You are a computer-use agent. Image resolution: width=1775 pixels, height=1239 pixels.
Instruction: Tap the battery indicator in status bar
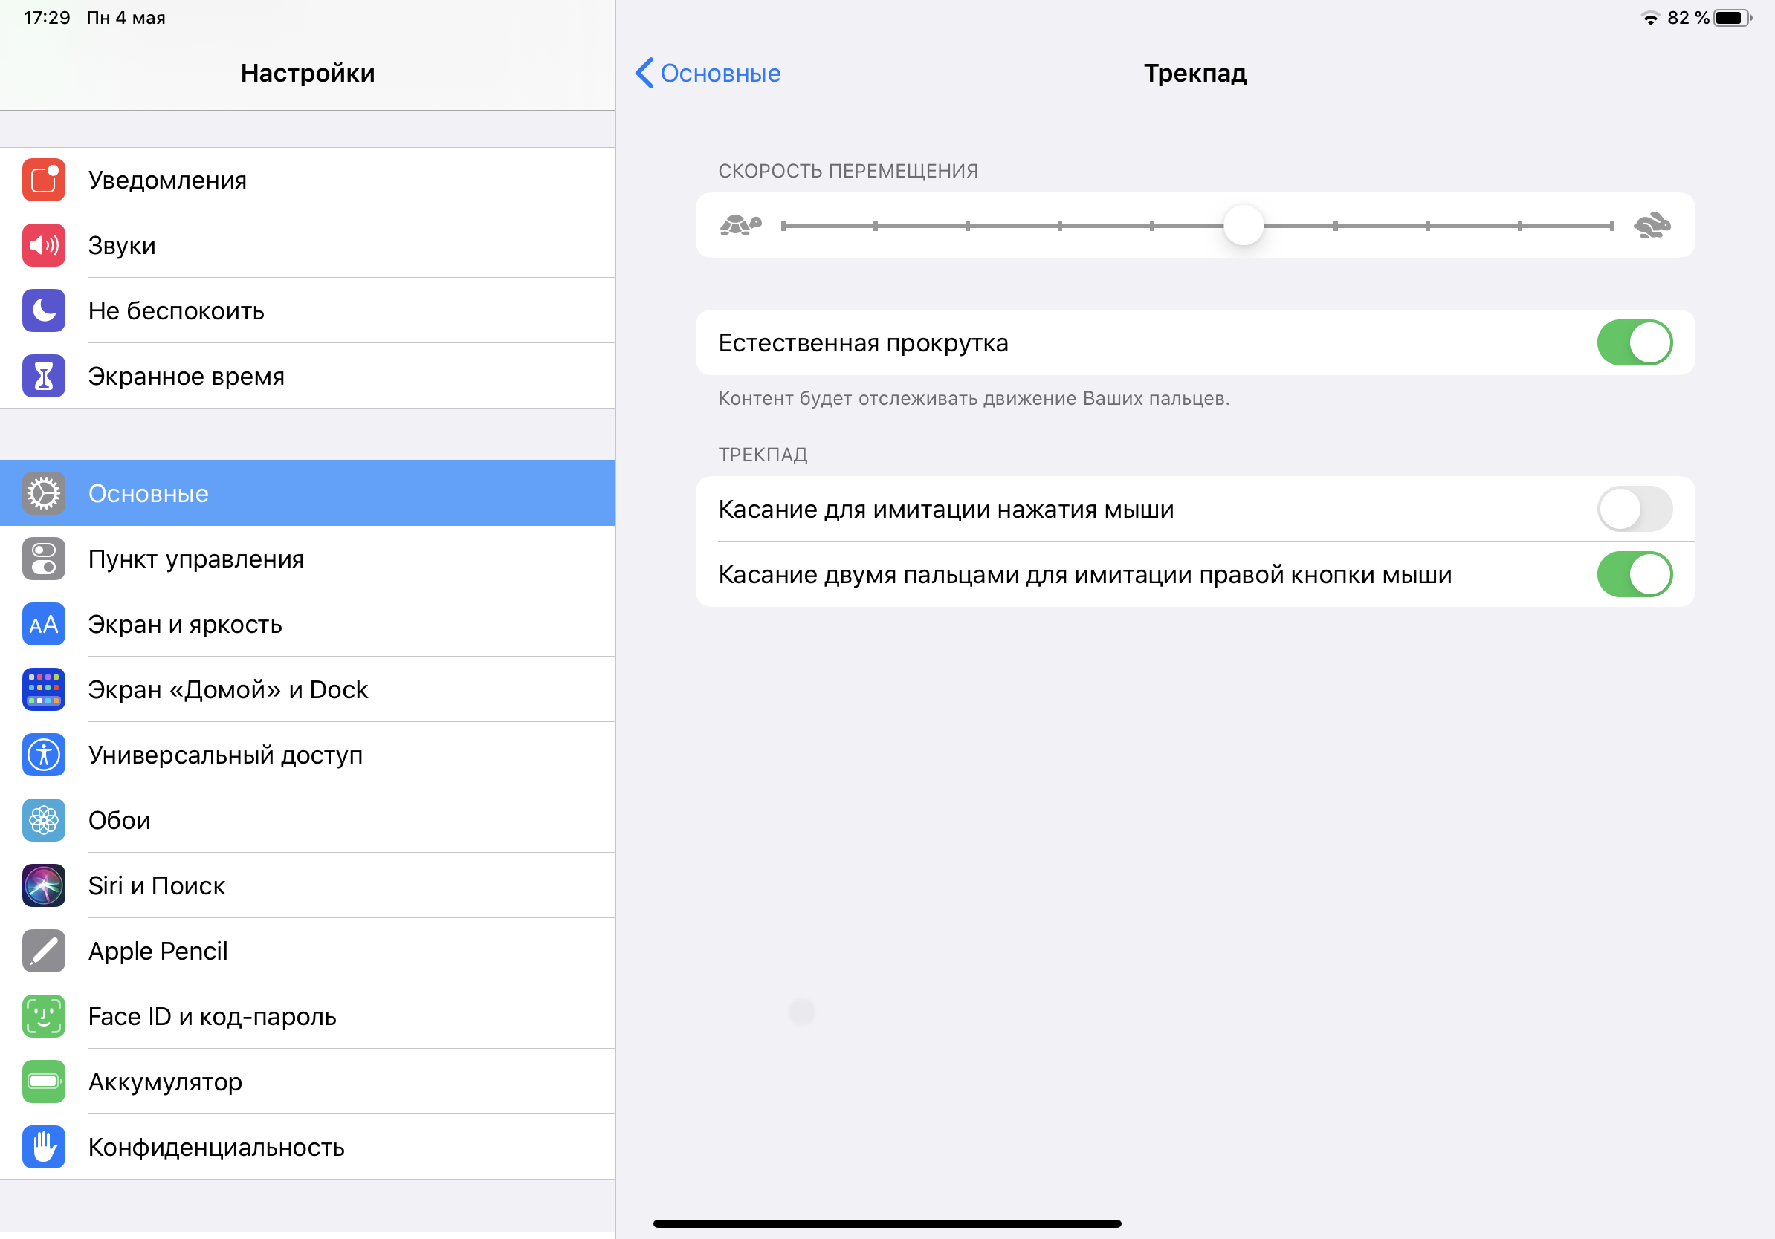point(1732,18)
